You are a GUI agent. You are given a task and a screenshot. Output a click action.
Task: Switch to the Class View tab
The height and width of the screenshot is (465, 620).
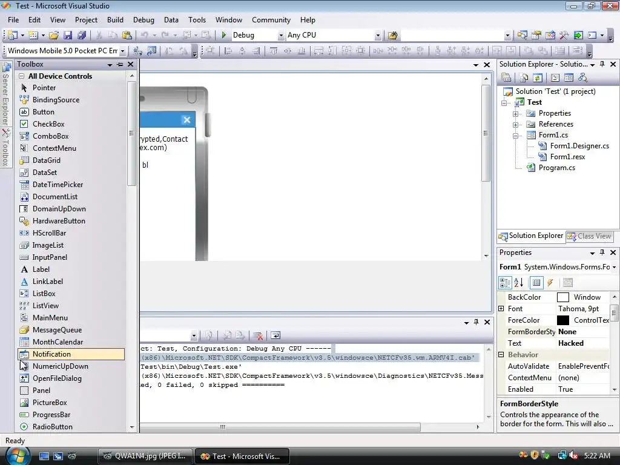(x=589, y=236)
